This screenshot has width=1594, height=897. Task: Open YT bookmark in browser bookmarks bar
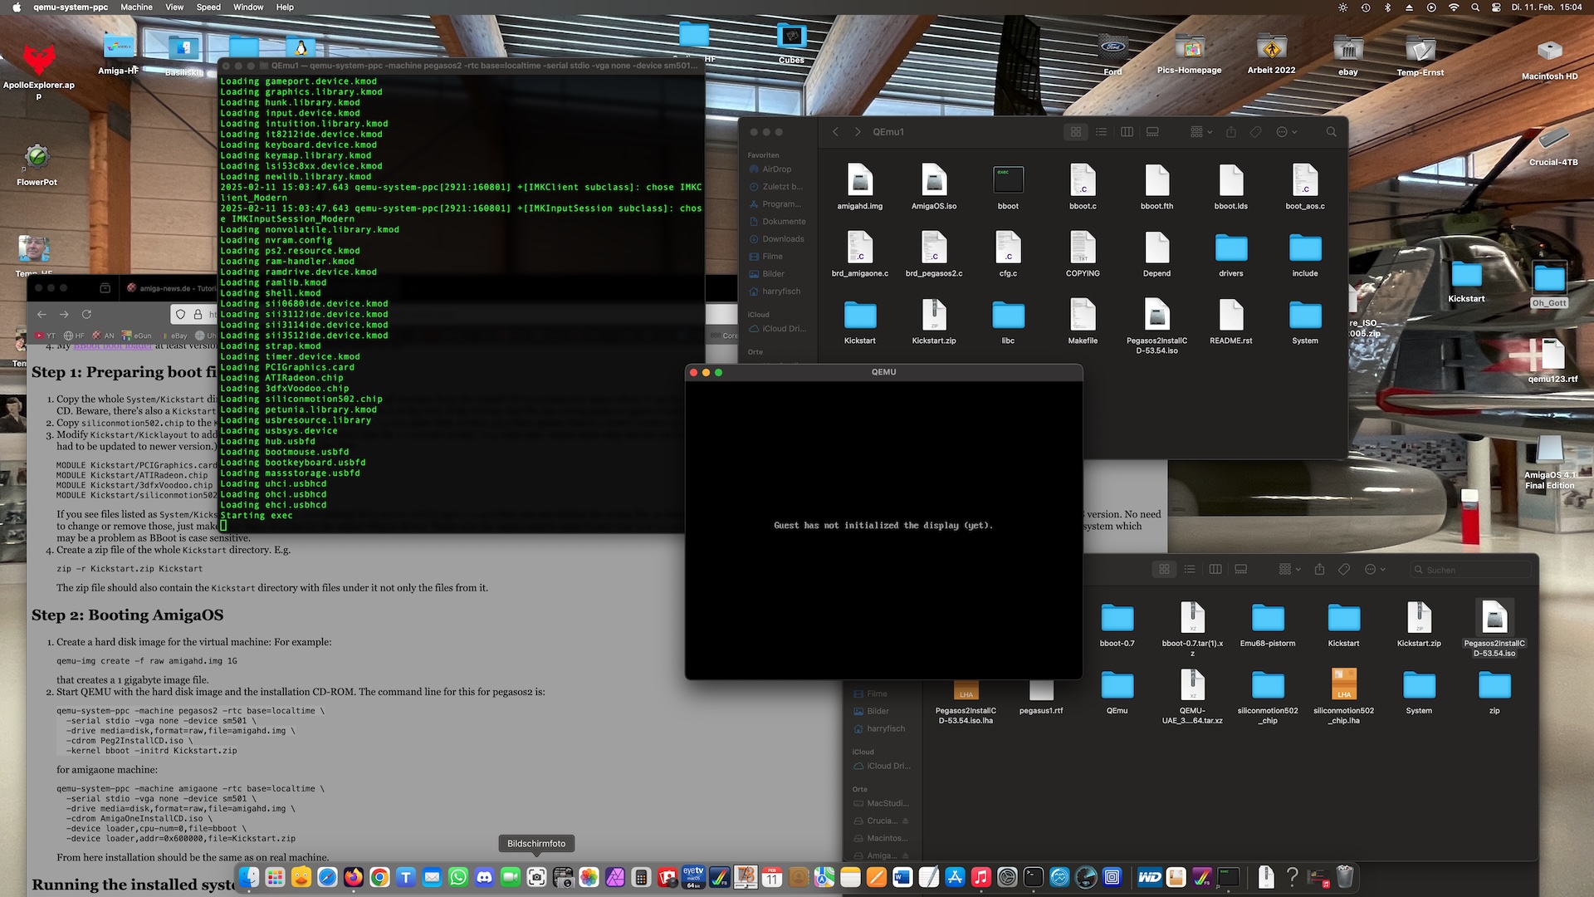coord(45,336)
